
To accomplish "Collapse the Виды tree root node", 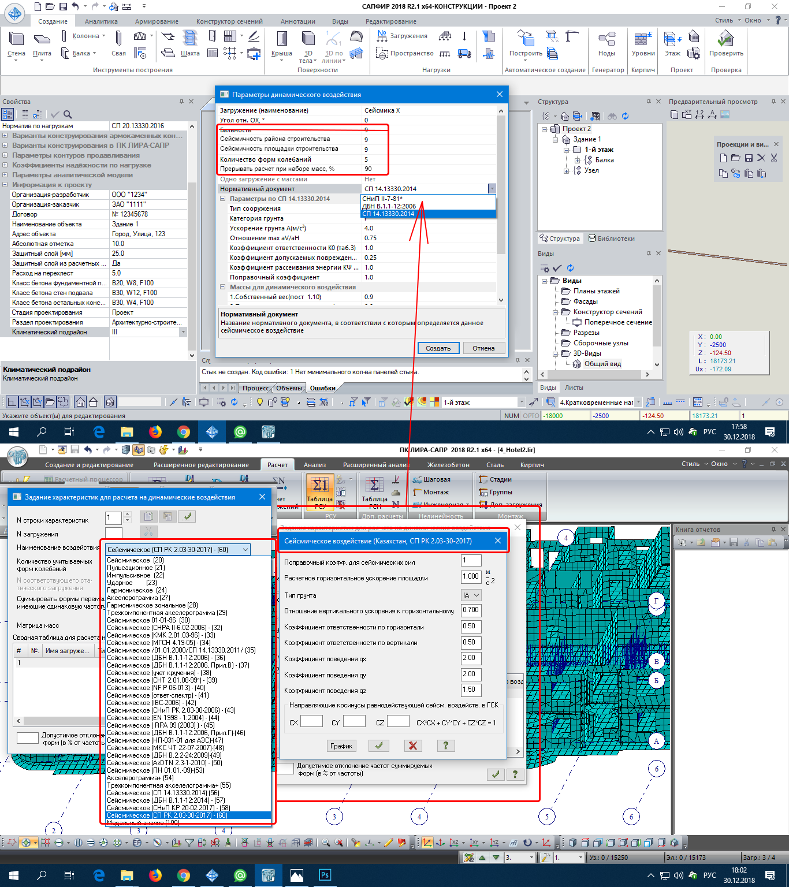I will point(546,281).
